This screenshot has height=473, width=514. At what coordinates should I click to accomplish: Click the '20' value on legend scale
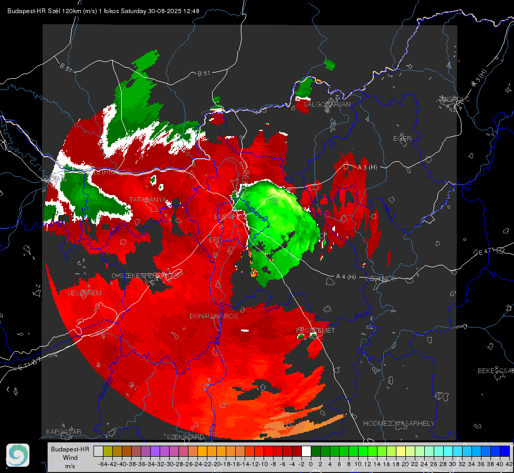(405, 464)
